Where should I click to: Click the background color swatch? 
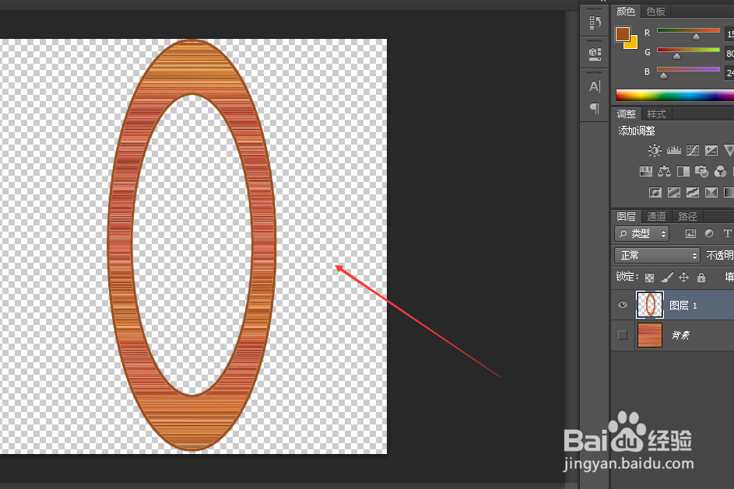pyautogui.click(x=632, y=44)
